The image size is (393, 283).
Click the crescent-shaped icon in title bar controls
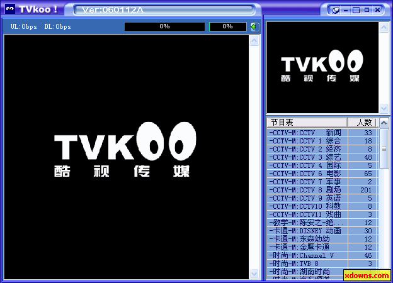[x=335, y=10]
